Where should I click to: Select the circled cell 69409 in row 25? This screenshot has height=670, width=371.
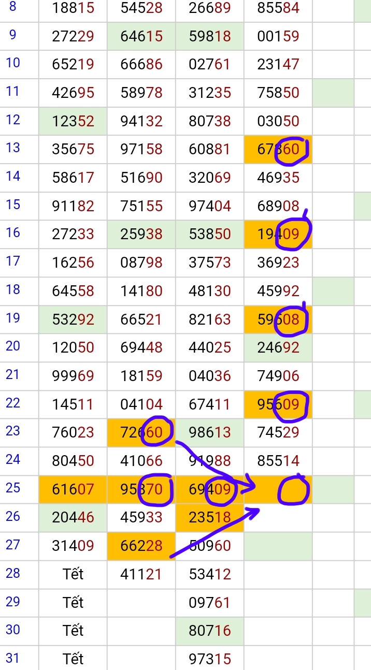point(210,489)
